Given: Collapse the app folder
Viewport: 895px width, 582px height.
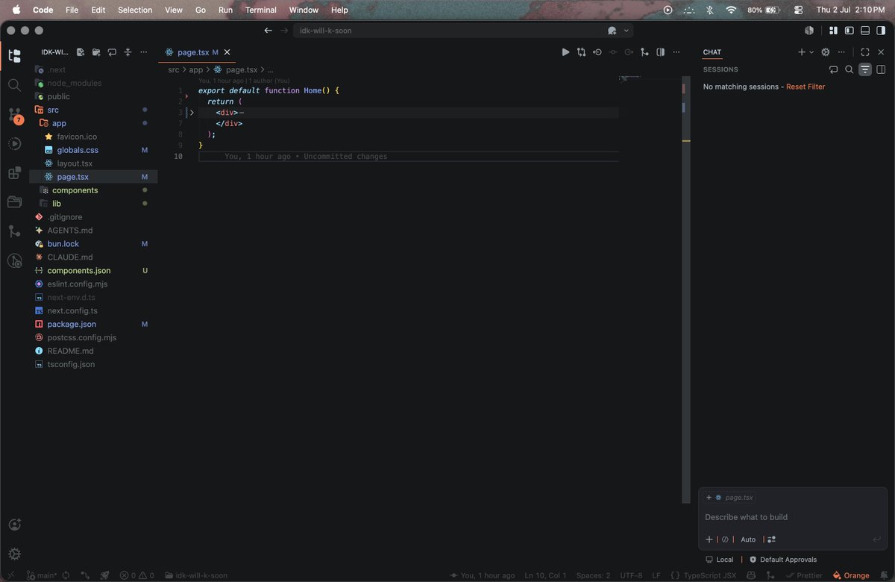Looking at the screenshot, I should click(59, 123).
